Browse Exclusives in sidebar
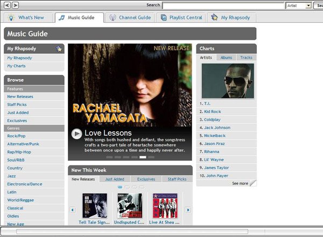The width and height of the screenshot is (323, 237). (x=17, y=121)
